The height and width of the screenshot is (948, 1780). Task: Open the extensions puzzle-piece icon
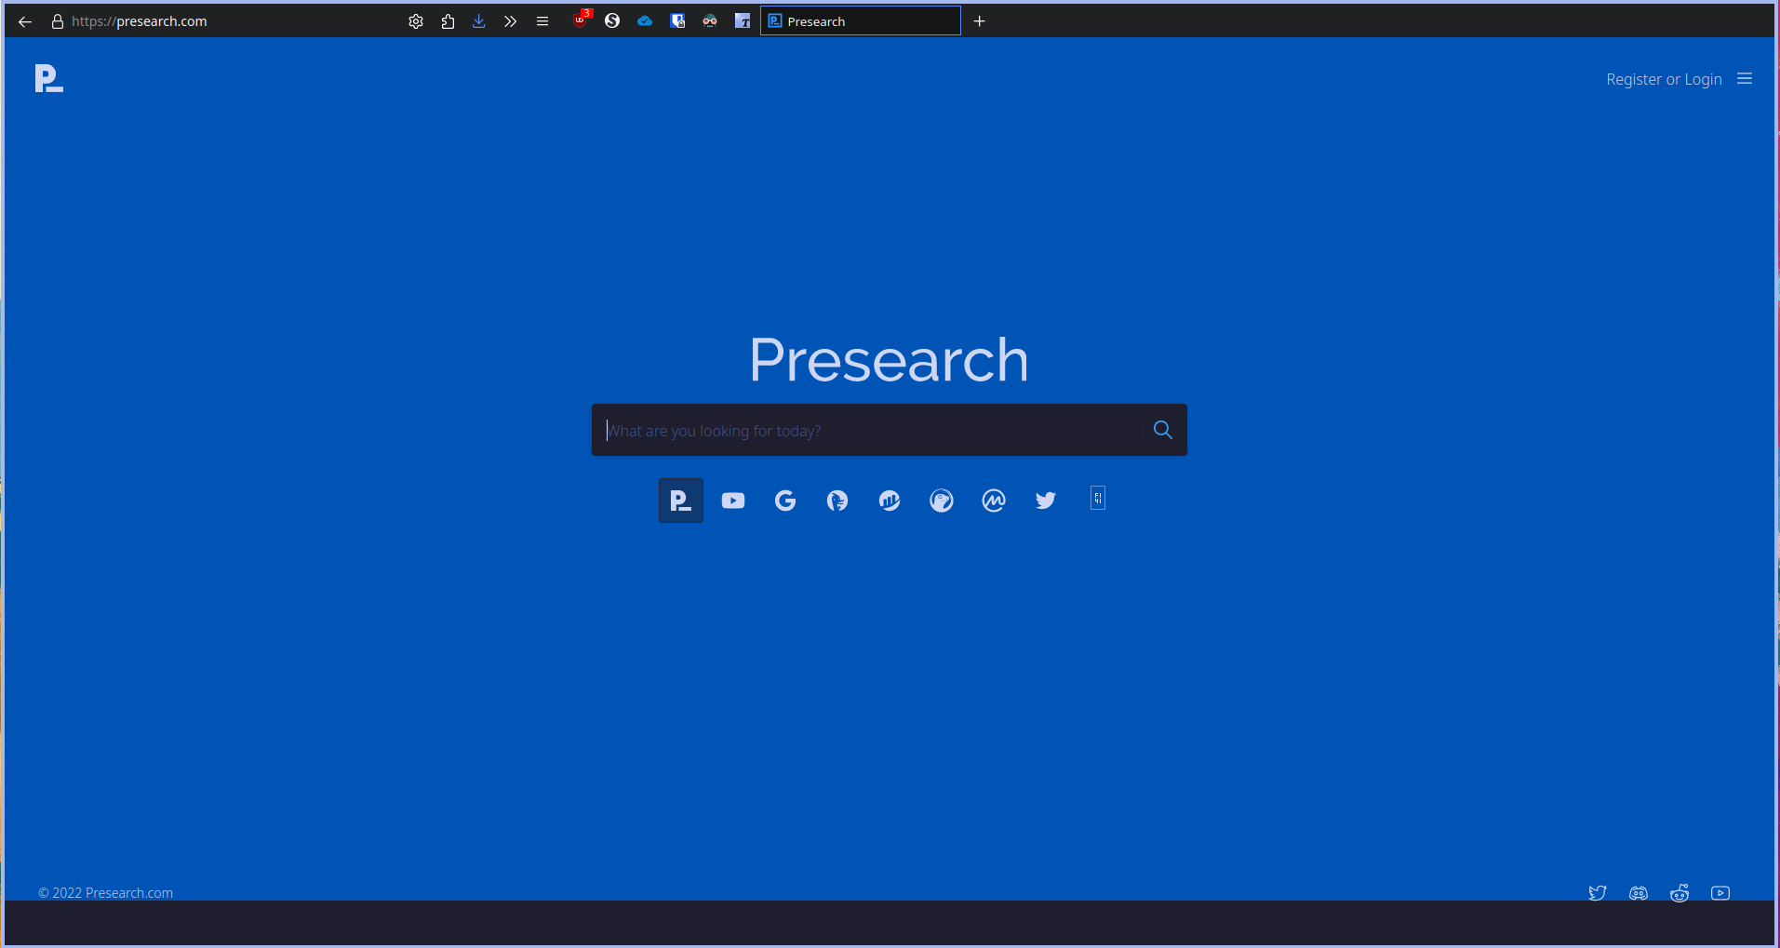click(x=448, y=21)
